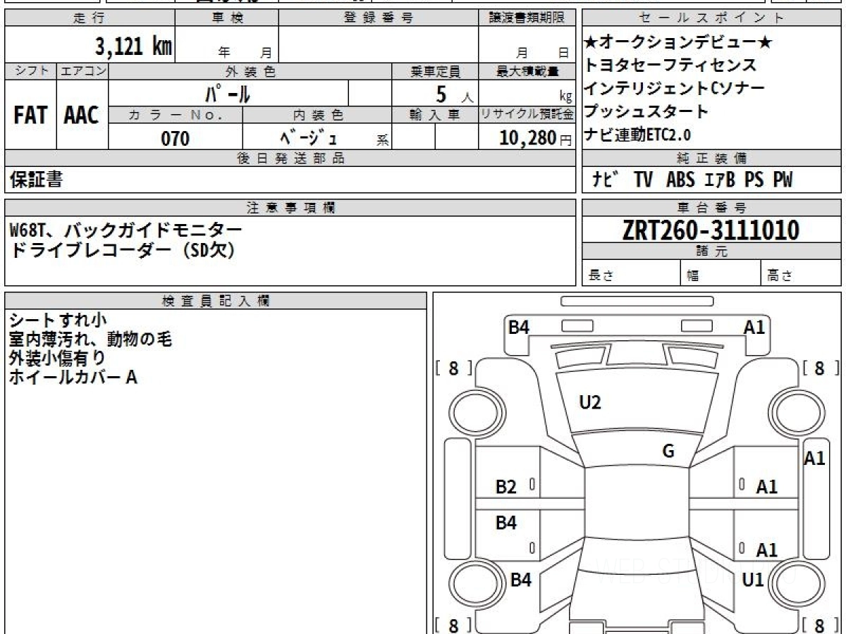The height and width of the screenshot is (634, 846).
Task: Click the パール exterior color value
Action: tap(228, 94)
